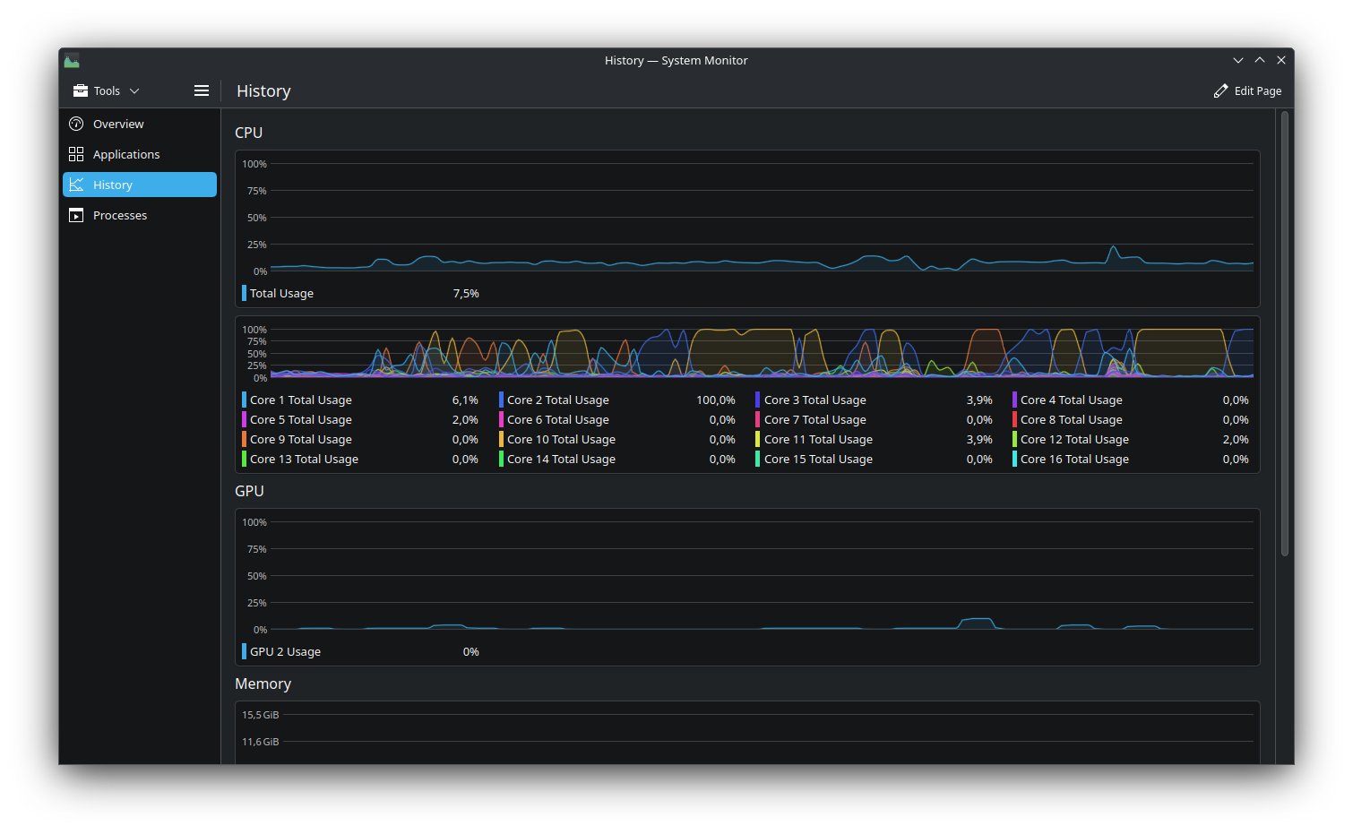Click the Core 8 Total Usage legend label
The image size is (1353, 834).
pos(1072,419)
